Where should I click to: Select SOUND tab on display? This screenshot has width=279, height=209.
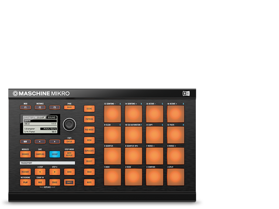click(52, 117)
